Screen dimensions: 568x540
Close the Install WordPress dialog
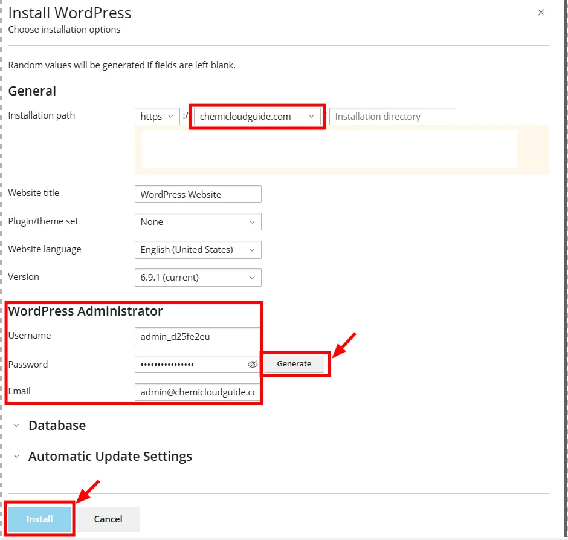pyautogui.click(x=541, y=13)
